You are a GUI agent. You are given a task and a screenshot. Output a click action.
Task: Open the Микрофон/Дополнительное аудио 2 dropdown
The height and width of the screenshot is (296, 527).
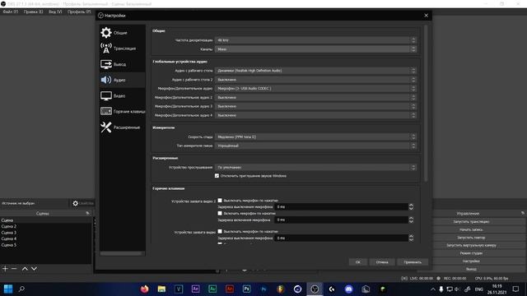pyautogui.click(x=315, y=97)
